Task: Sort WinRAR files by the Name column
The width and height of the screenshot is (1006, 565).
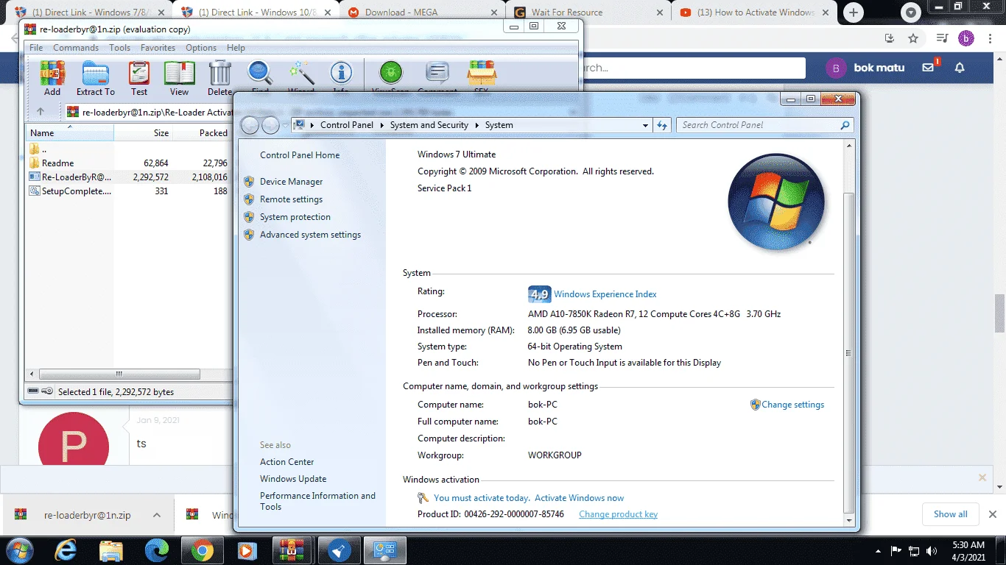Action: tap(70, 133)
